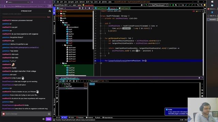The width and height of the screenshot is (218, 122).
Task: Click the print icon beside the Run console output
Action: click(202, 96)
